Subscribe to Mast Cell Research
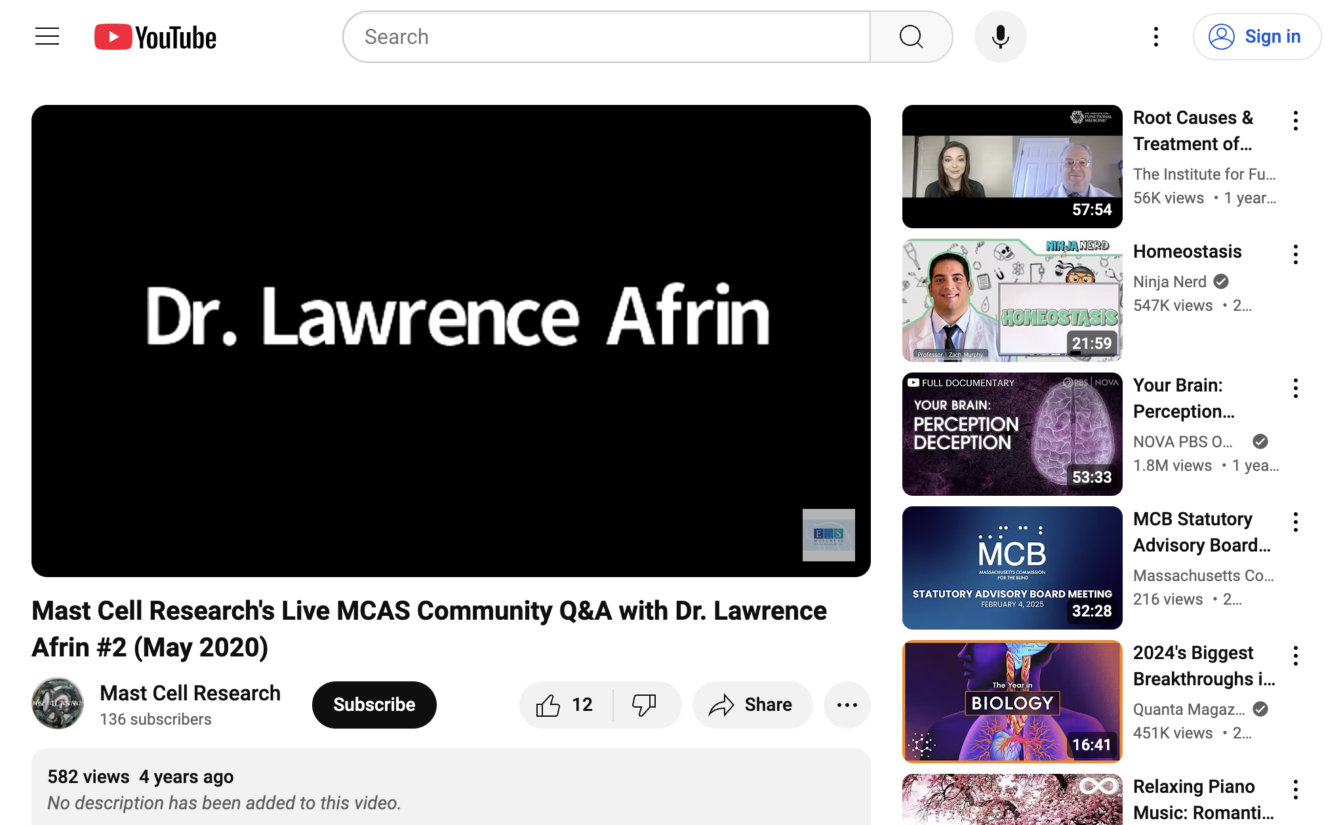Viewport: 1343px width, 825px height. pos(374,705)
